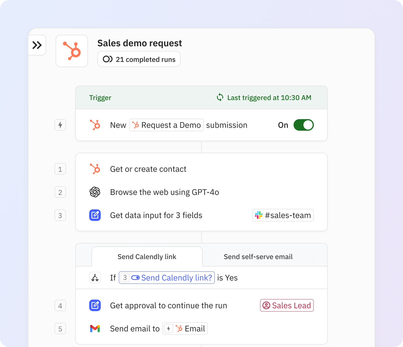The width and height of the screenshot is (403, 347).
Task: Click the person icon inside the Sales Lead chip
Action: coord(267,305)
